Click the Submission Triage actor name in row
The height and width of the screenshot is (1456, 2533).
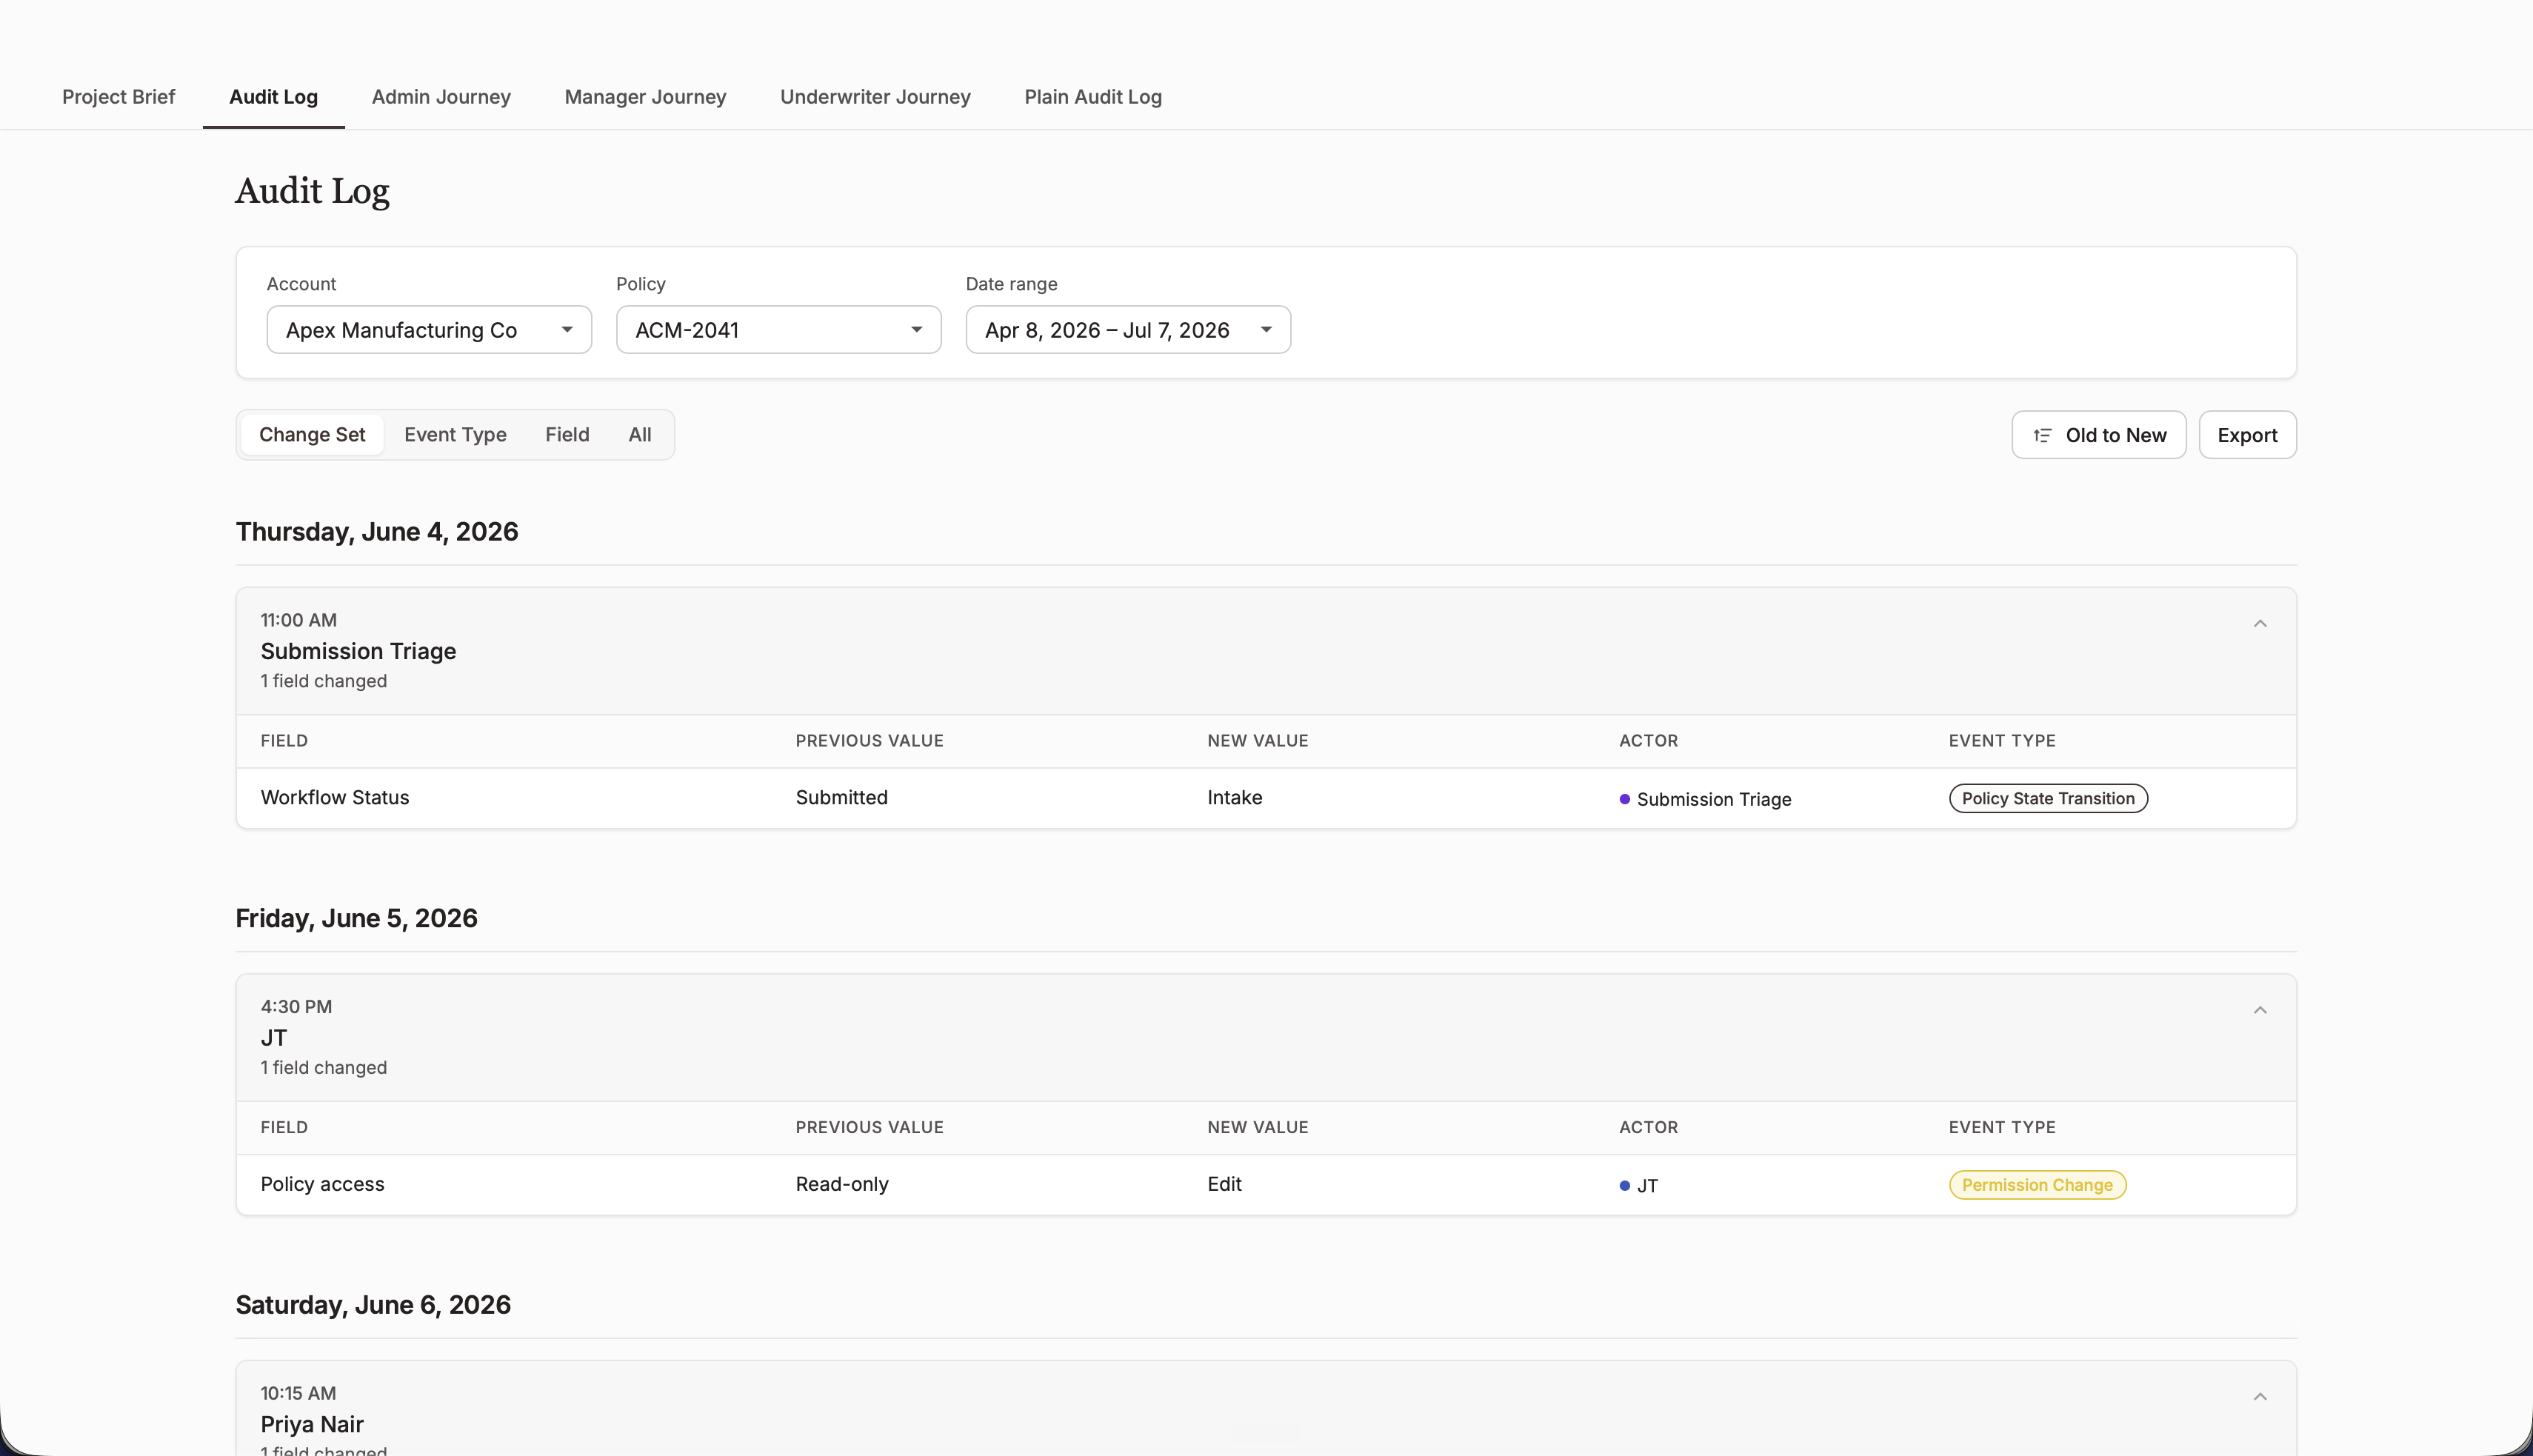click(1714, 799)
